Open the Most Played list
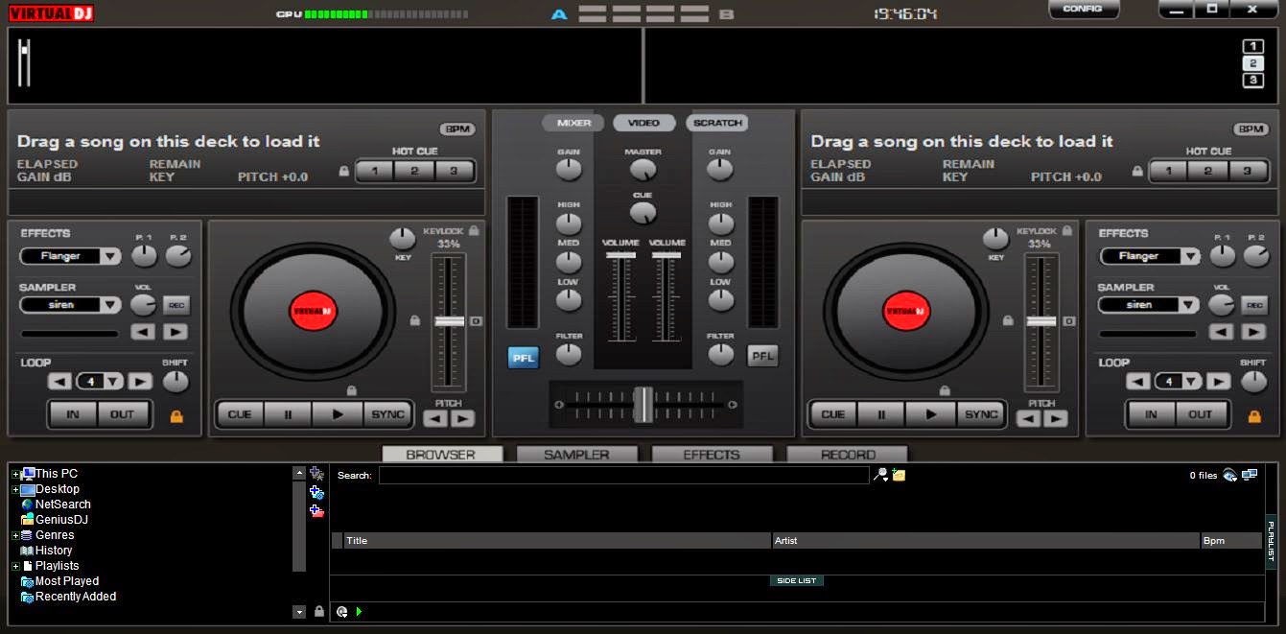The image size is (1286, 634). click(59, 581)
